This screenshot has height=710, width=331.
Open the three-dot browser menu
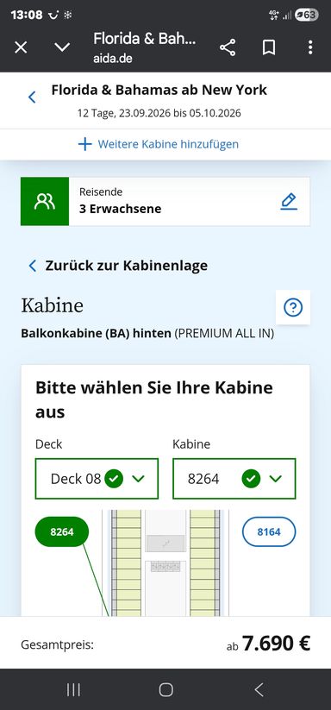[310, 47]
